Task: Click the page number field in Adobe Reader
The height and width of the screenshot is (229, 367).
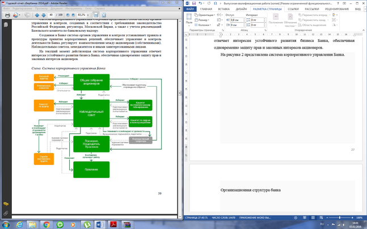Action: click(52, 15)
